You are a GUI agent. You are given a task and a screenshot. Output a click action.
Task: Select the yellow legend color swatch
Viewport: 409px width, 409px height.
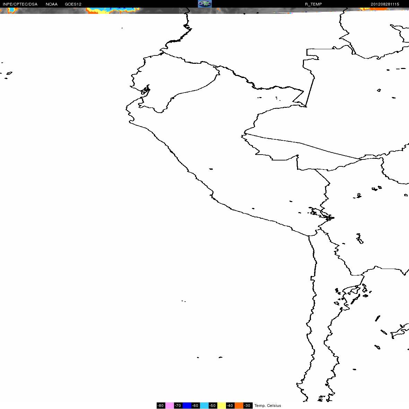pos(222,405)
